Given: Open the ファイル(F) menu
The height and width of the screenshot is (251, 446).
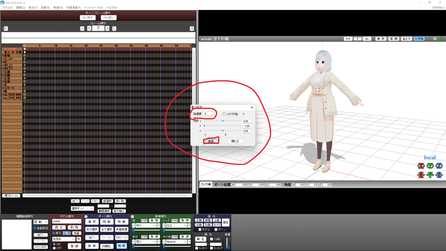Looking at the screenshot, I should point(7,7).
